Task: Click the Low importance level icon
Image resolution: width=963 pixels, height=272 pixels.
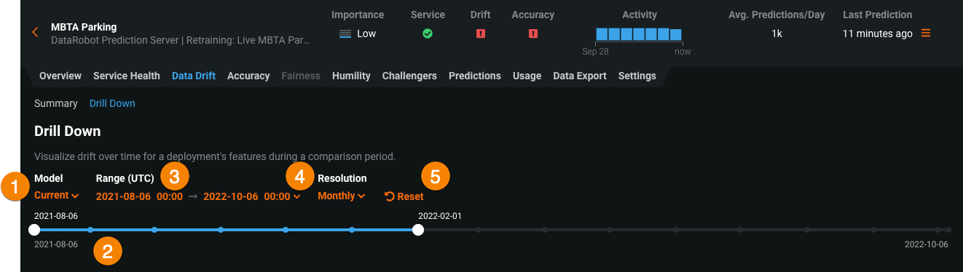Action: coord(345,33)
